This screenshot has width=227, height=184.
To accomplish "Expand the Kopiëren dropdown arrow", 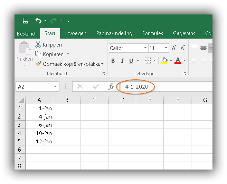I will click(x=68, y=54).
